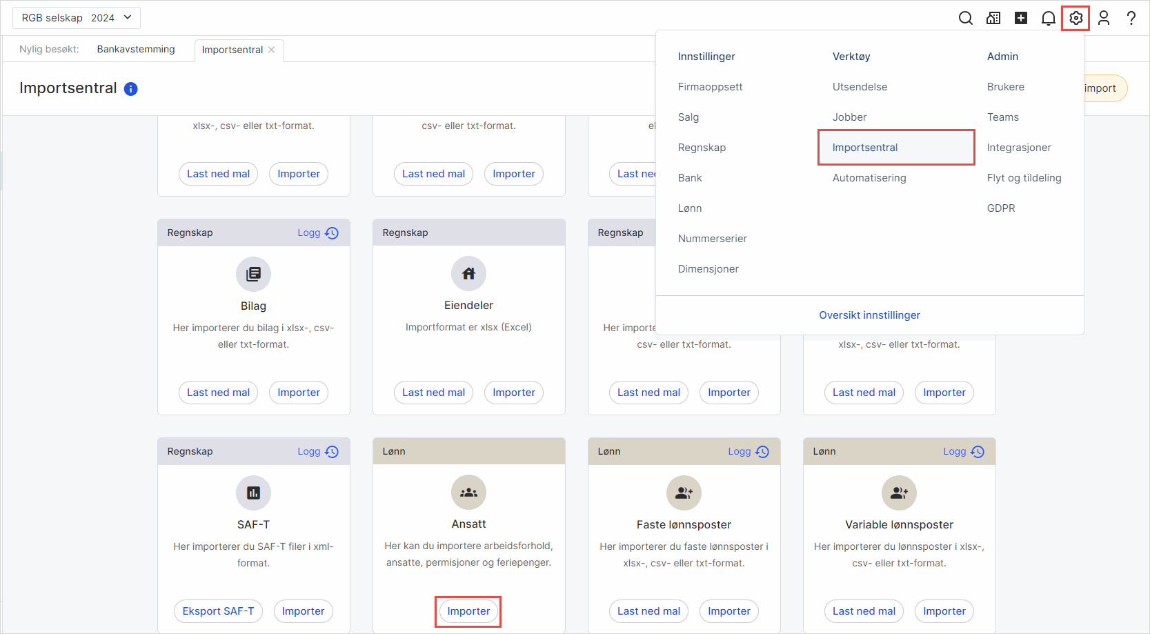1150x634 pixels.
Task: Choose Integrasjoner under Admin
Action: click(1019, 148)
